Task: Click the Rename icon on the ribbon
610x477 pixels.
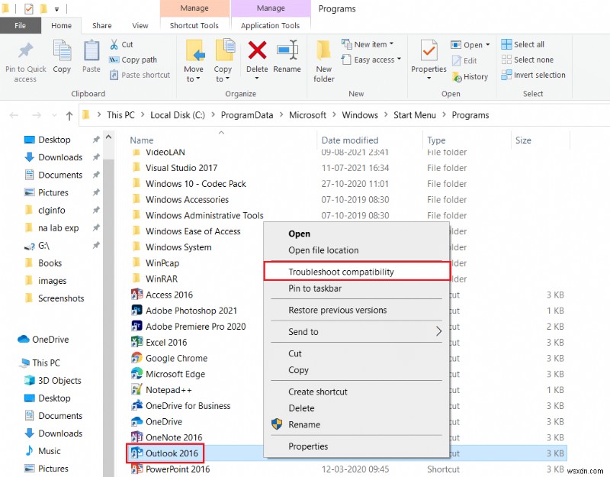Action: coord(287,54)
